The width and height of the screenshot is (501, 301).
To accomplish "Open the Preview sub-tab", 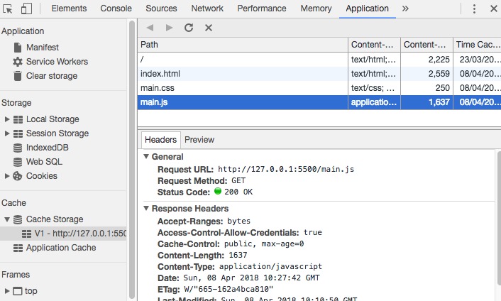I will (199, 140).
